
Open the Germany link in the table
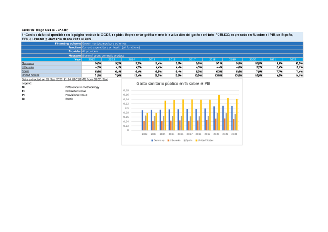(x=28, y=63)
